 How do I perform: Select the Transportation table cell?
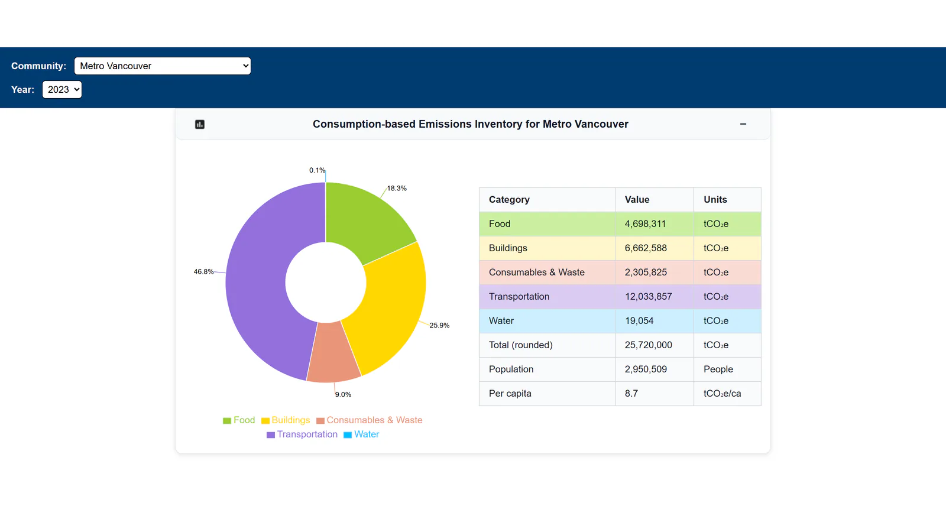547,297
